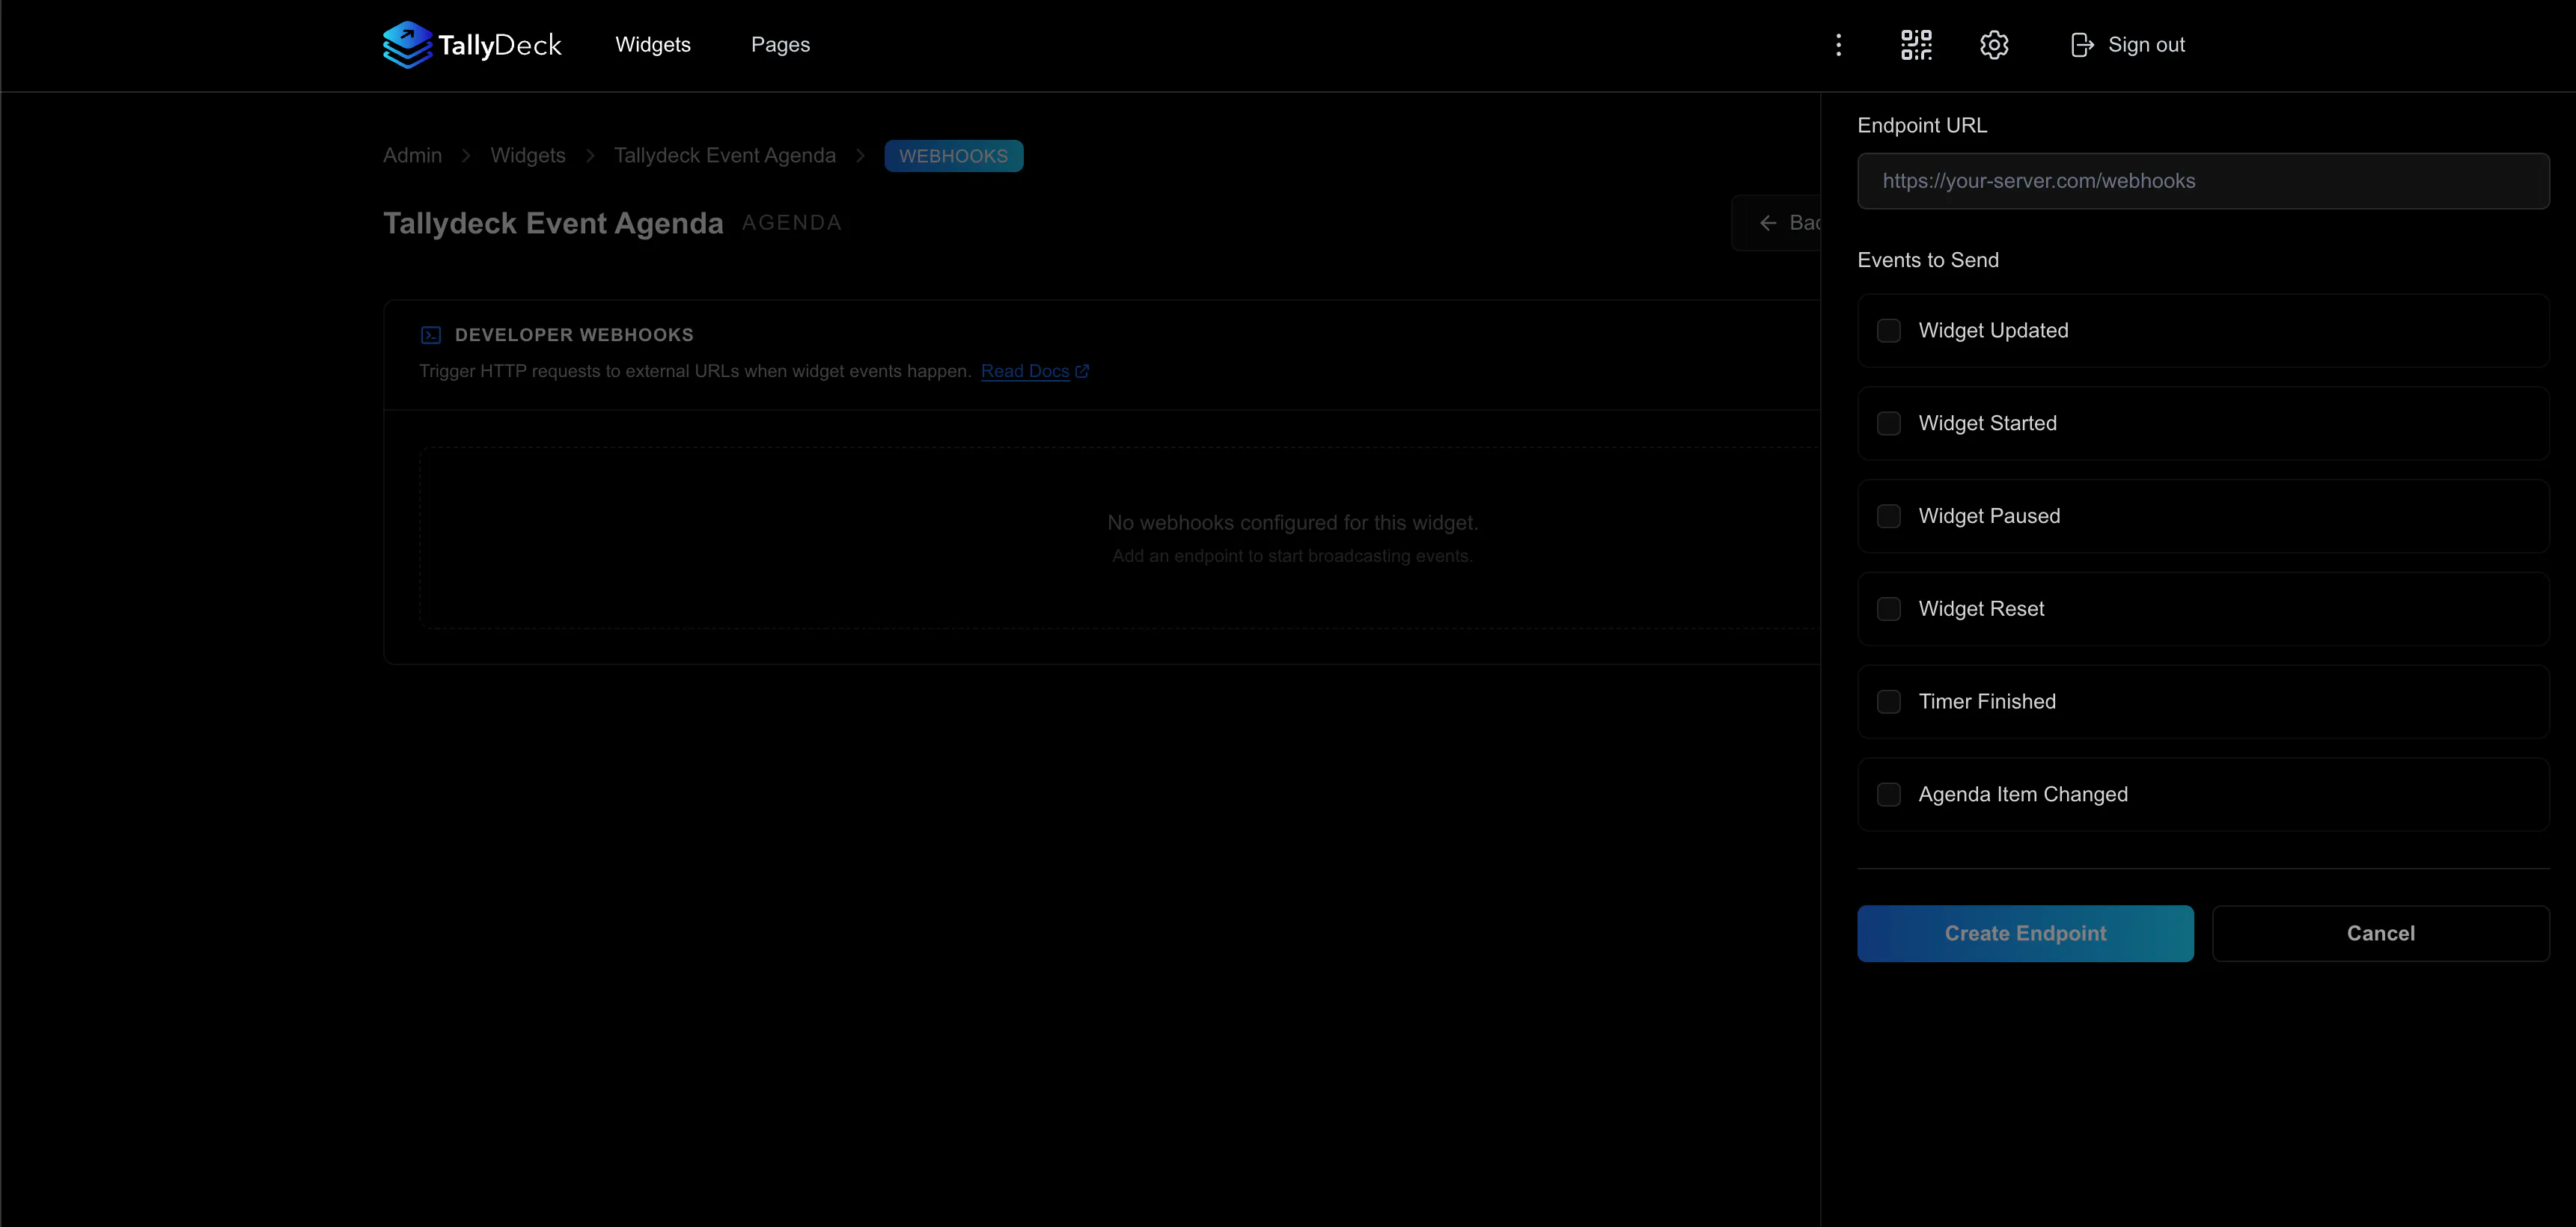Image resolution: width=2576 pixels, height=1227 pixels.
Task: Open settings via the gear icon
Action: pos(1994,45)
